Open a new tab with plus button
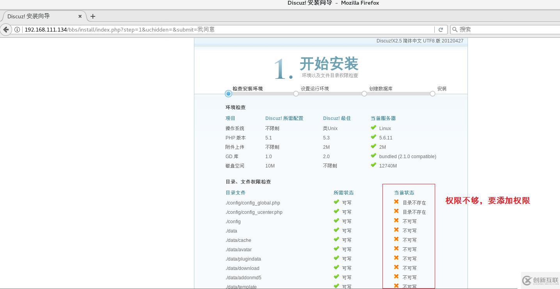Screen dimensions: 560x289 pyautogui.click(x=92, y=16)
